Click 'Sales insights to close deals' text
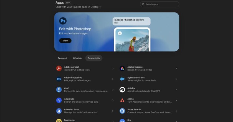 coord(142,80)
